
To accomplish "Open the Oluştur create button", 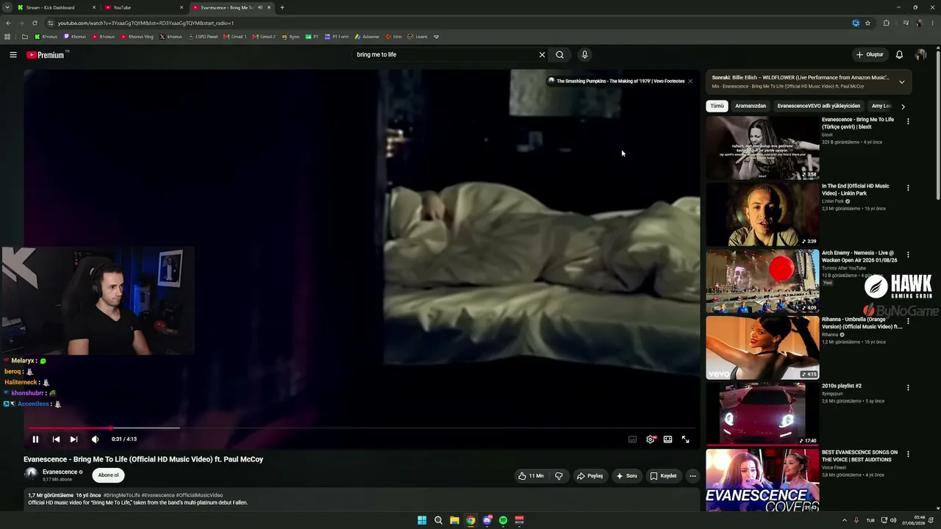I will pos(870,54).
